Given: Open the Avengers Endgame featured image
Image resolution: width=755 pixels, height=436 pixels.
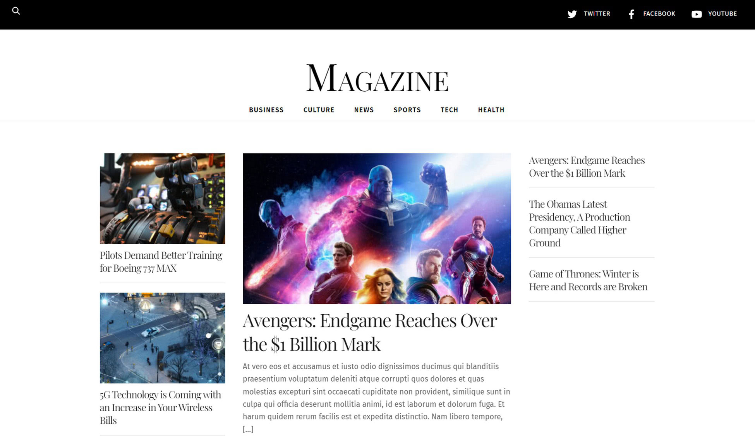Looking at the screenshot, I should pyautogui.click(x=377, y=228).
